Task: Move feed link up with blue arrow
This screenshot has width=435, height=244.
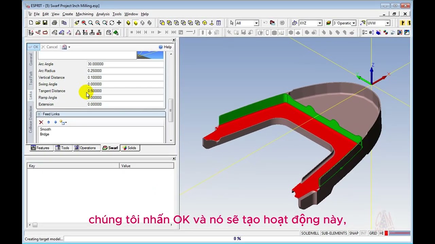Action: click(48, 122)
